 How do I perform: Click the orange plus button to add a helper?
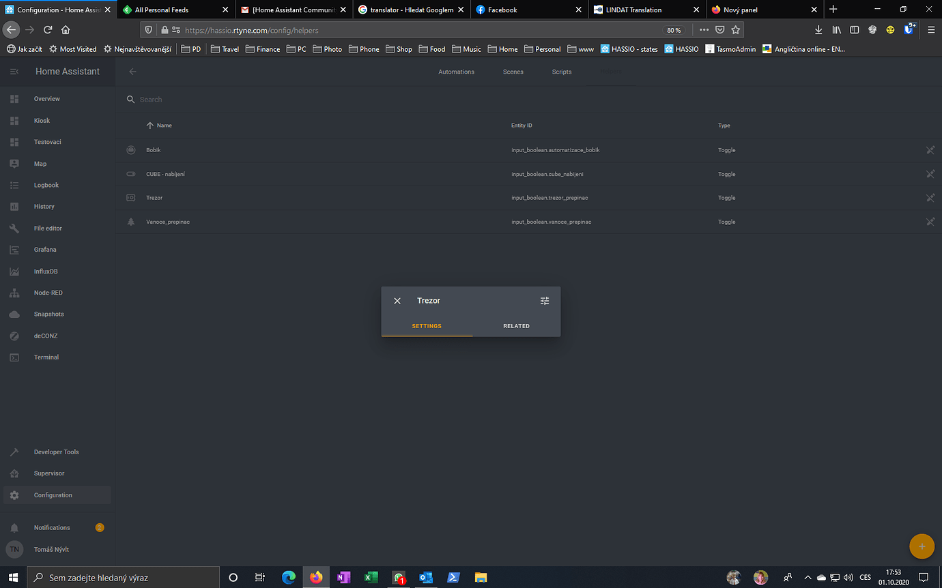point(922,546)
